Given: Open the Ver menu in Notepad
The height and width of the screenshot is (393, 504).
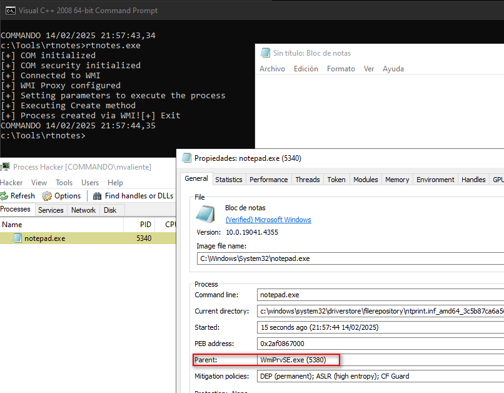Looking at the screenshot, I should pos(369,69).
